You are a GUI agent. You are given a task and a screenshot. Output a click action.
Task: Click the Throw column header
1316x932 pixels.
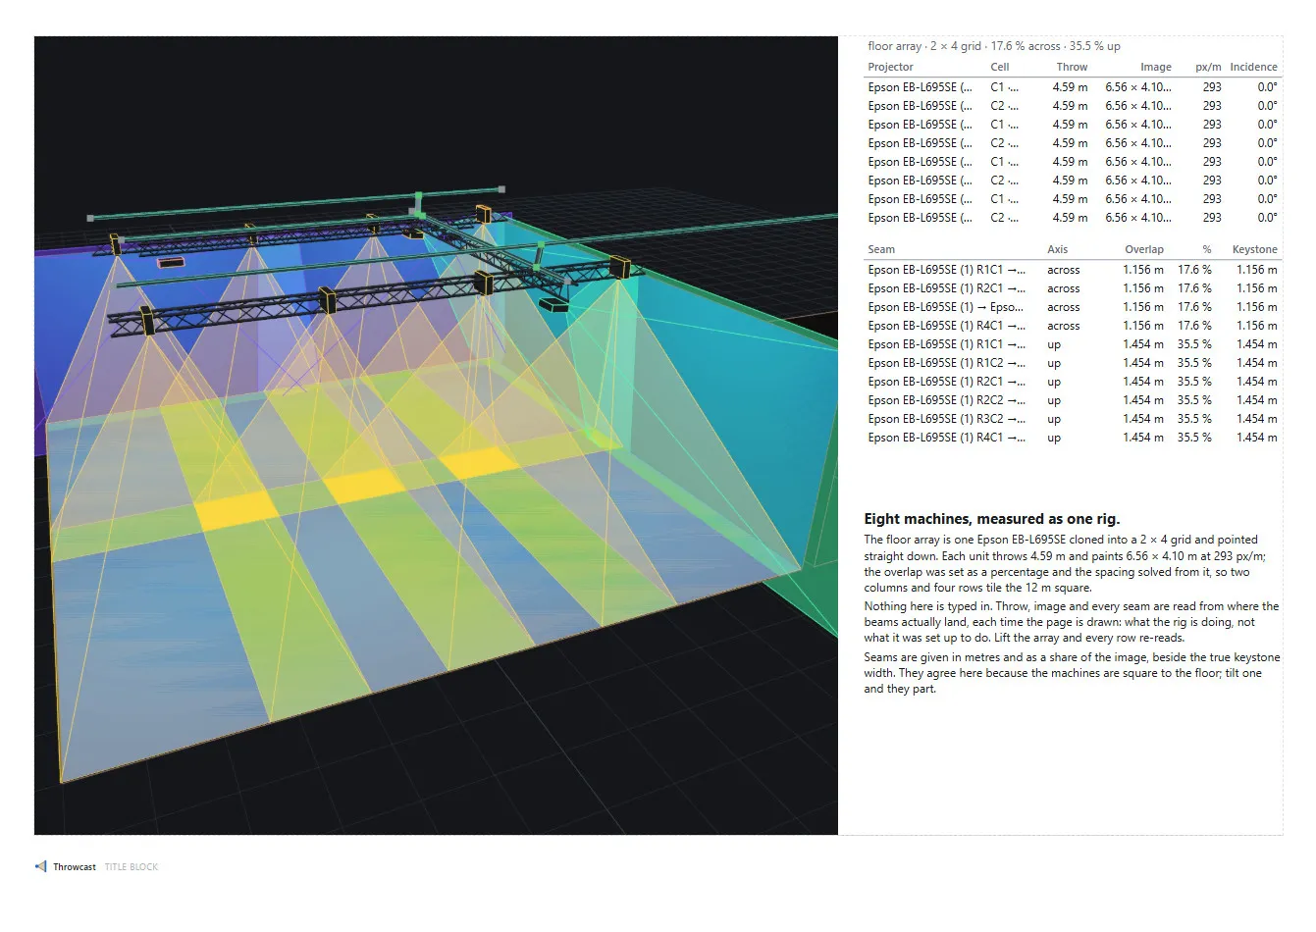point(1072,67)
